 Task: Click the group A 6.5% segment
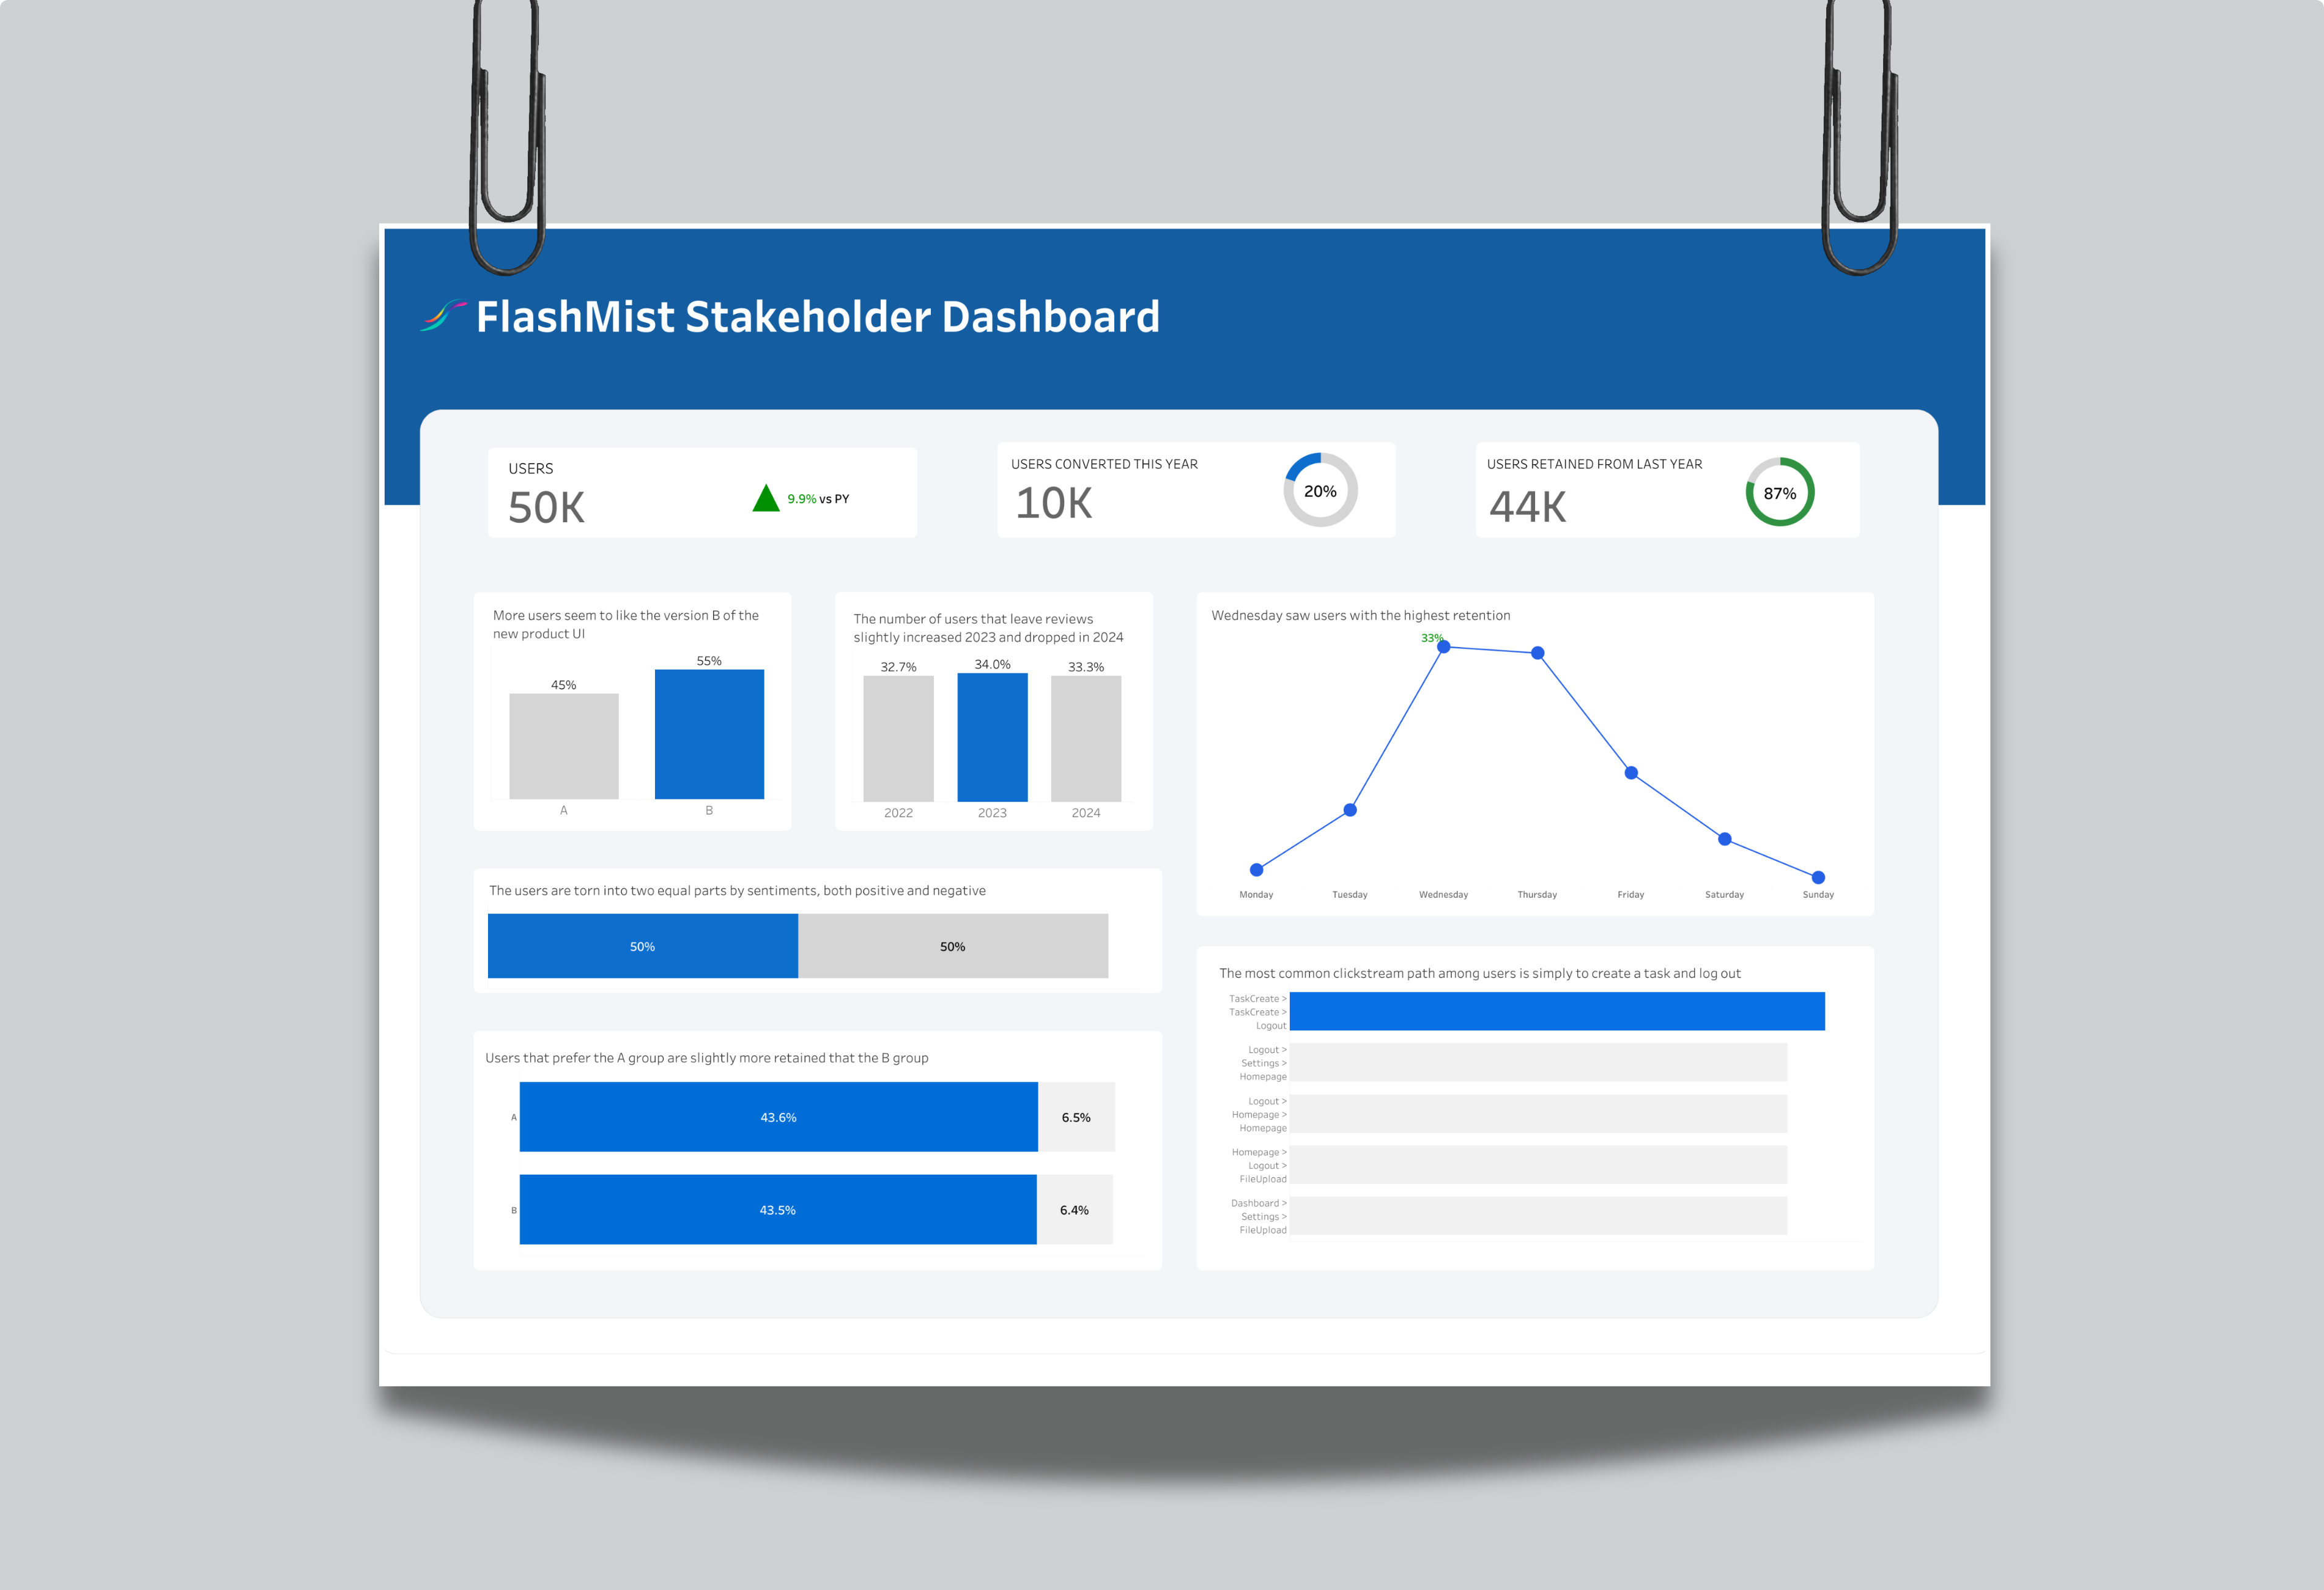1076,1117
